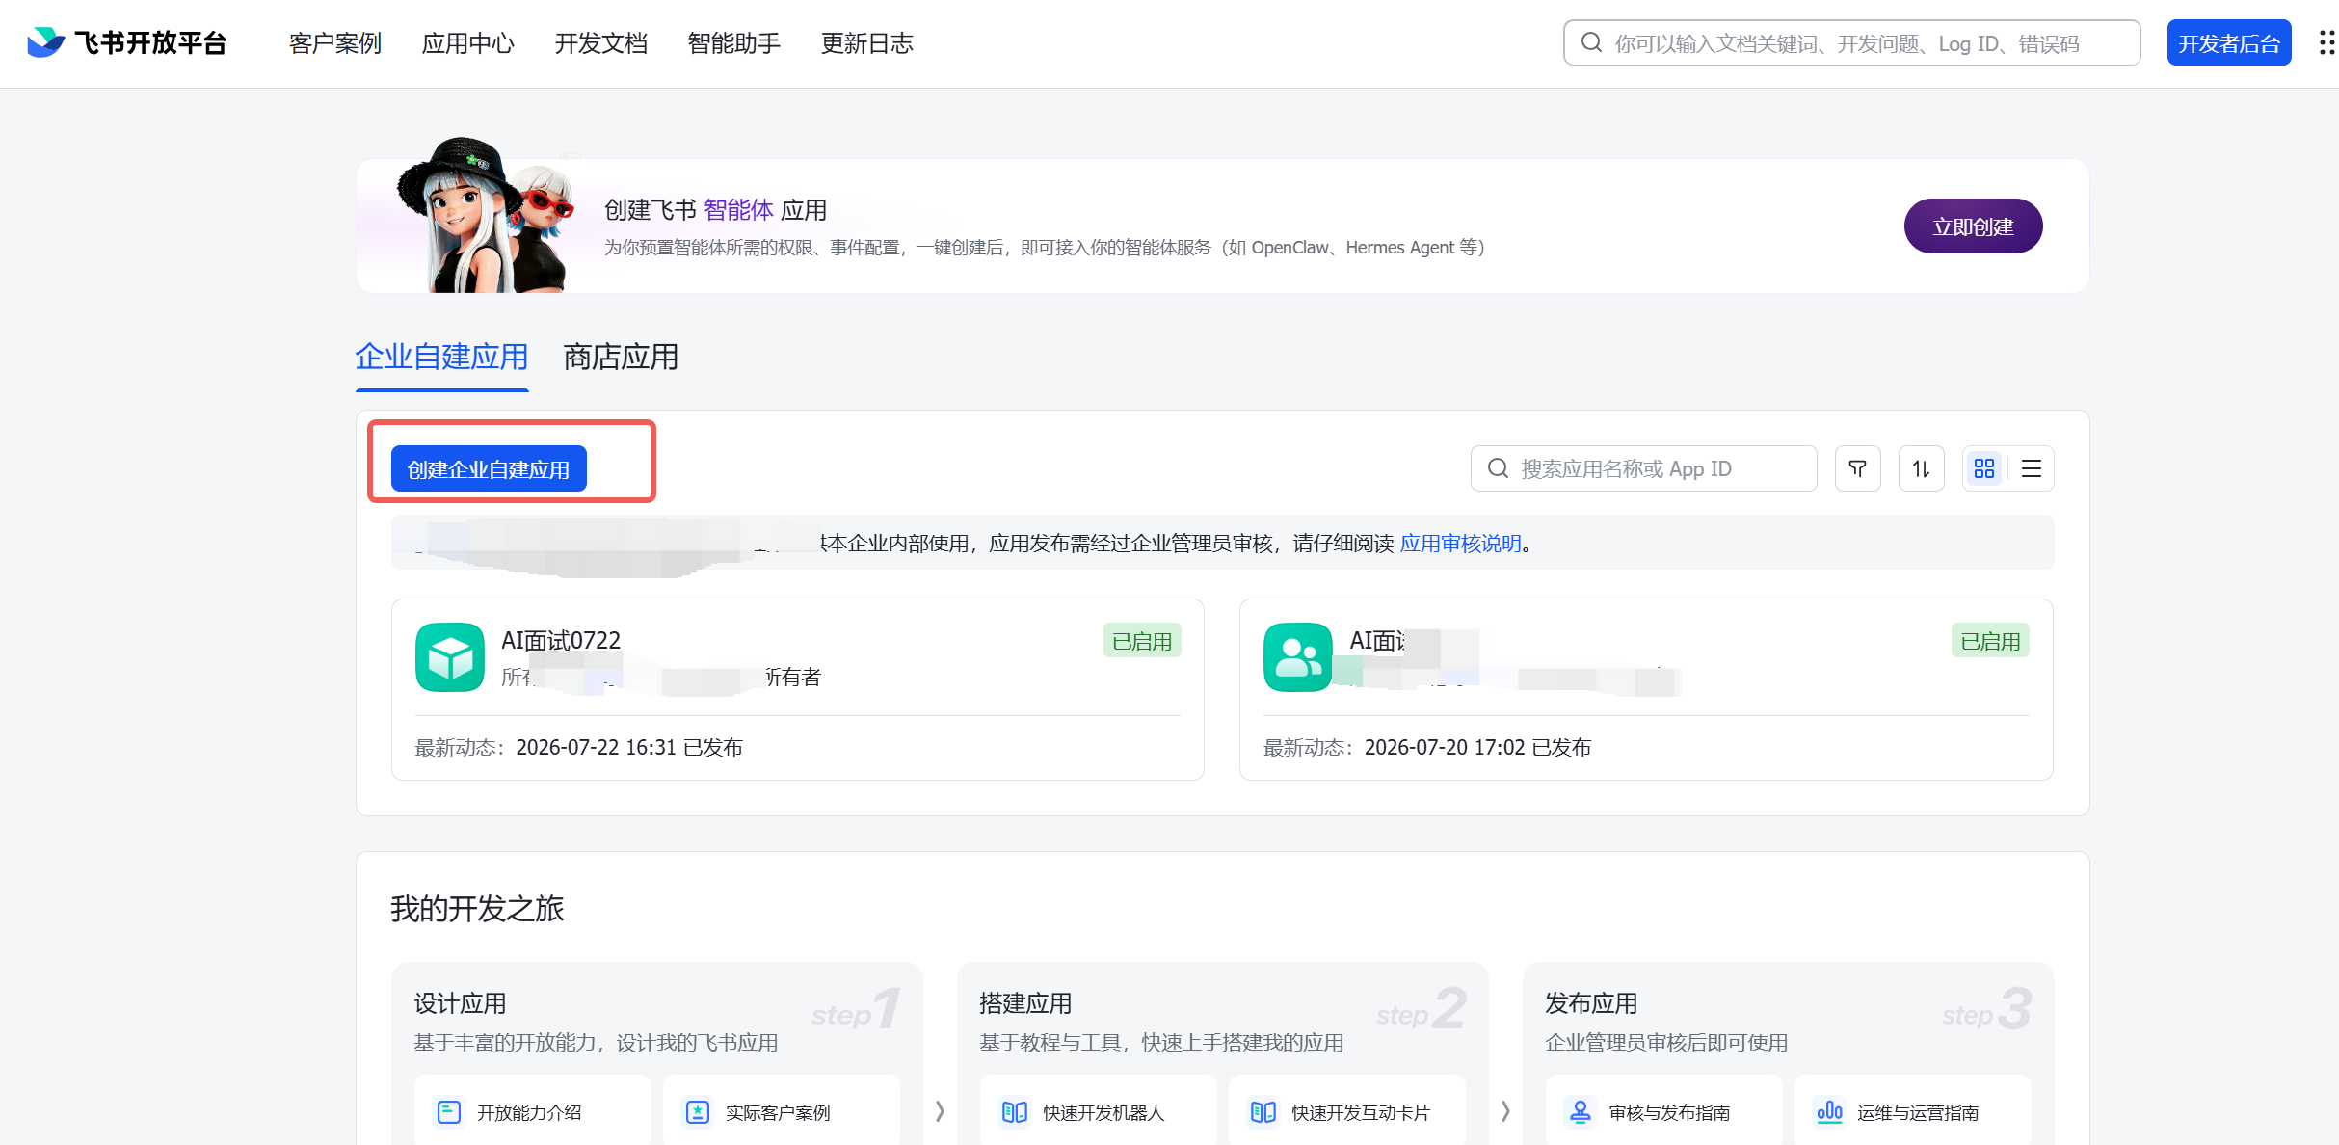Click the 开发者后台 button
The width and height of the screenshot is (2339, 1145).
coord(2229,43)
